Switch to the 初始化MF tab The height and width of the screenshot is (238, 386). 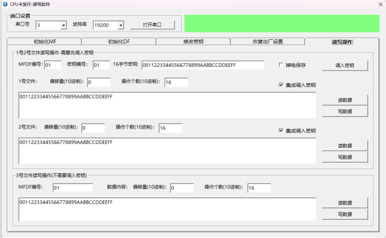(x=44, y=42)
